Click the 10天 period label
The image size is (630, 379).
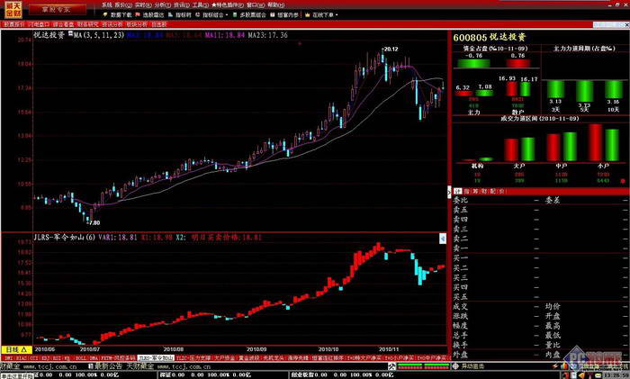click(613, 110)
